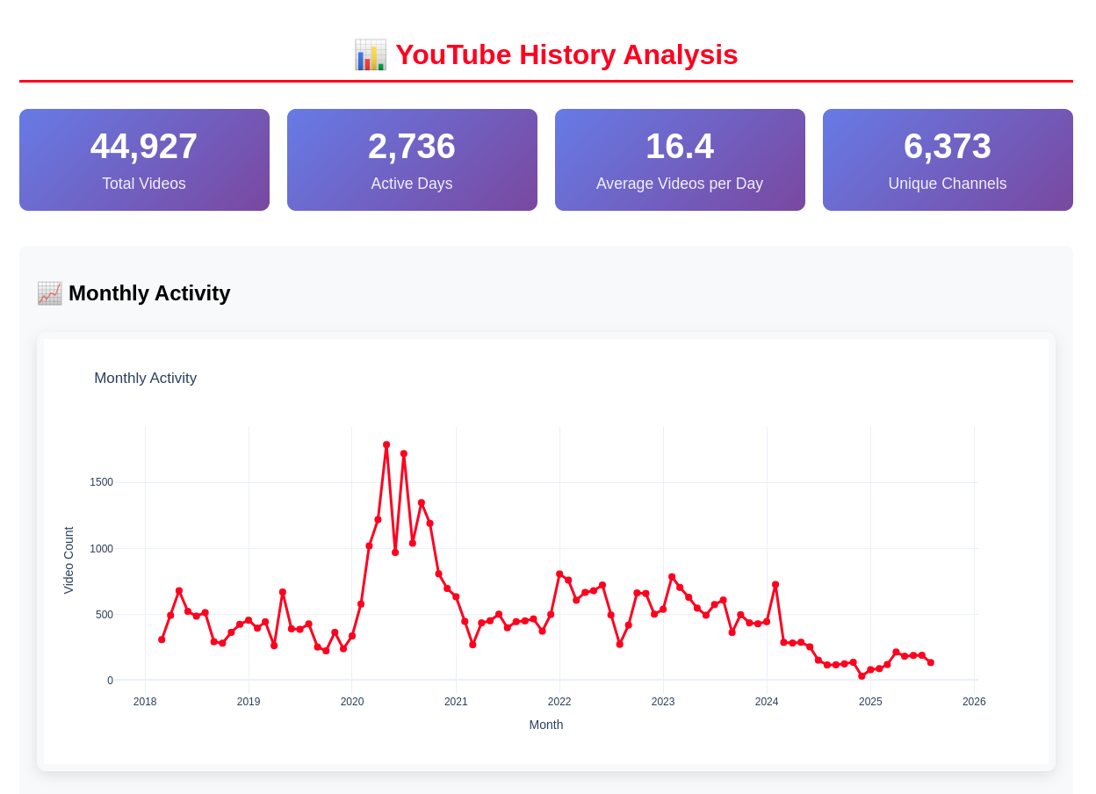Click the 2026 x-axis tick label
1096x794 pixels.
pos(974,702)
